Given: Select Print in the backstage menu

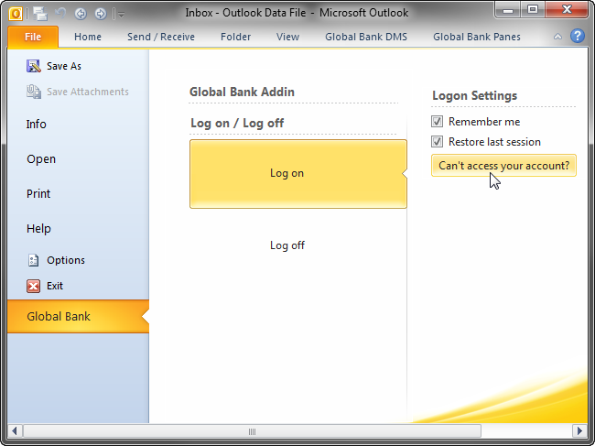Looking at the screenshot, I should pyautogui.click(x=78, y=193).
